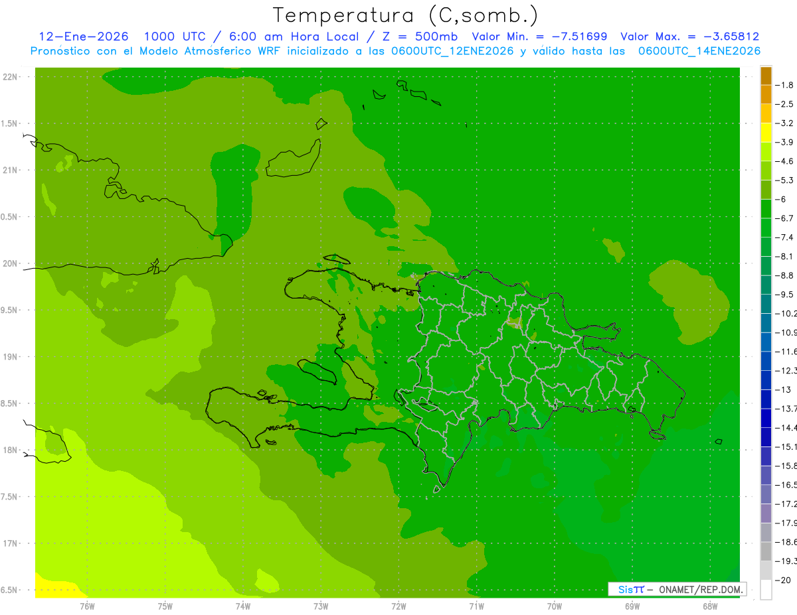This screenshot has width=797, height=615.
Task: Click the '76W' longitude label
Action: [87, 606]
